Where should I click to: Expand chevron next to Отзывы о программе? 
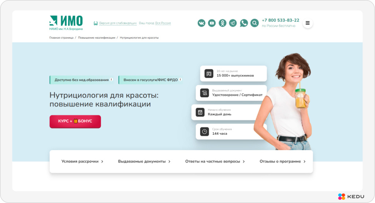click(304, 162)
